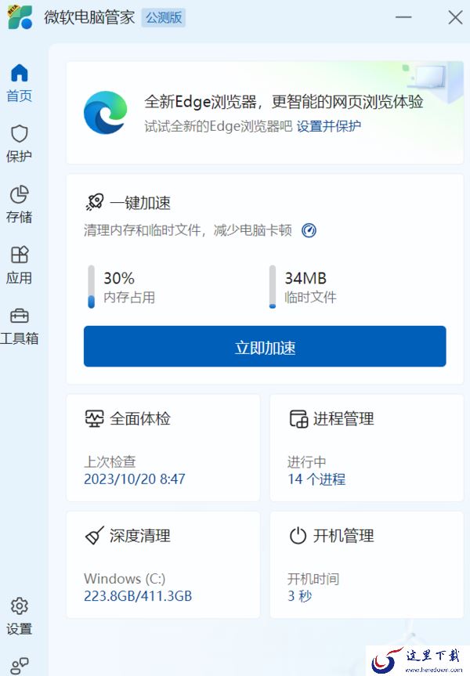Minimize the PC Manager window
Screen dimensions: 470x676
coord(403,17)
